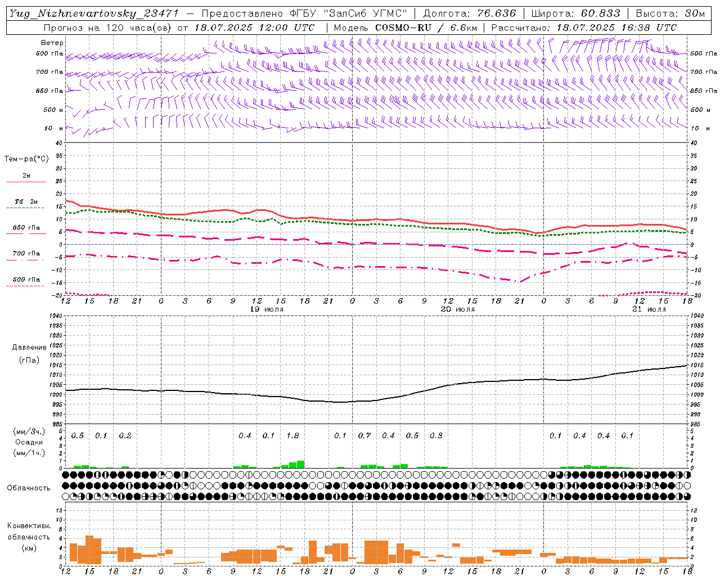Click the '850 гПа' temperature legend entry

[x=26, y=228]
